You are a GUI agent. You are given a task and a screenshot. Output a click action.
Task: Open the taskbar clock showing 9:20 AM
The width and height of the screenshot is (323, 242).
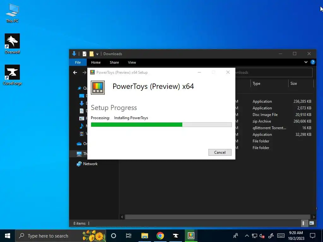296,236
